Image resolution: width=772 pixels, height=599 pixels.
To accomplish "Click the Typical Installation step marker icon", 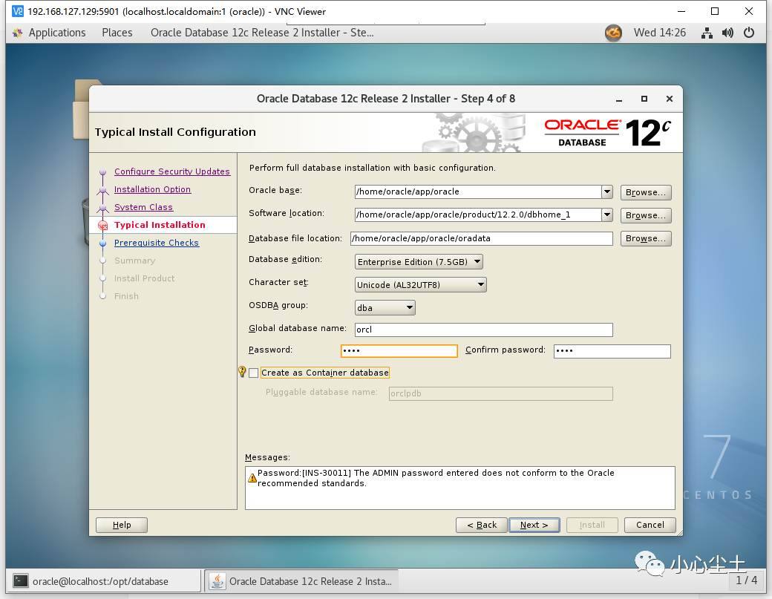I will pos(103,226).
